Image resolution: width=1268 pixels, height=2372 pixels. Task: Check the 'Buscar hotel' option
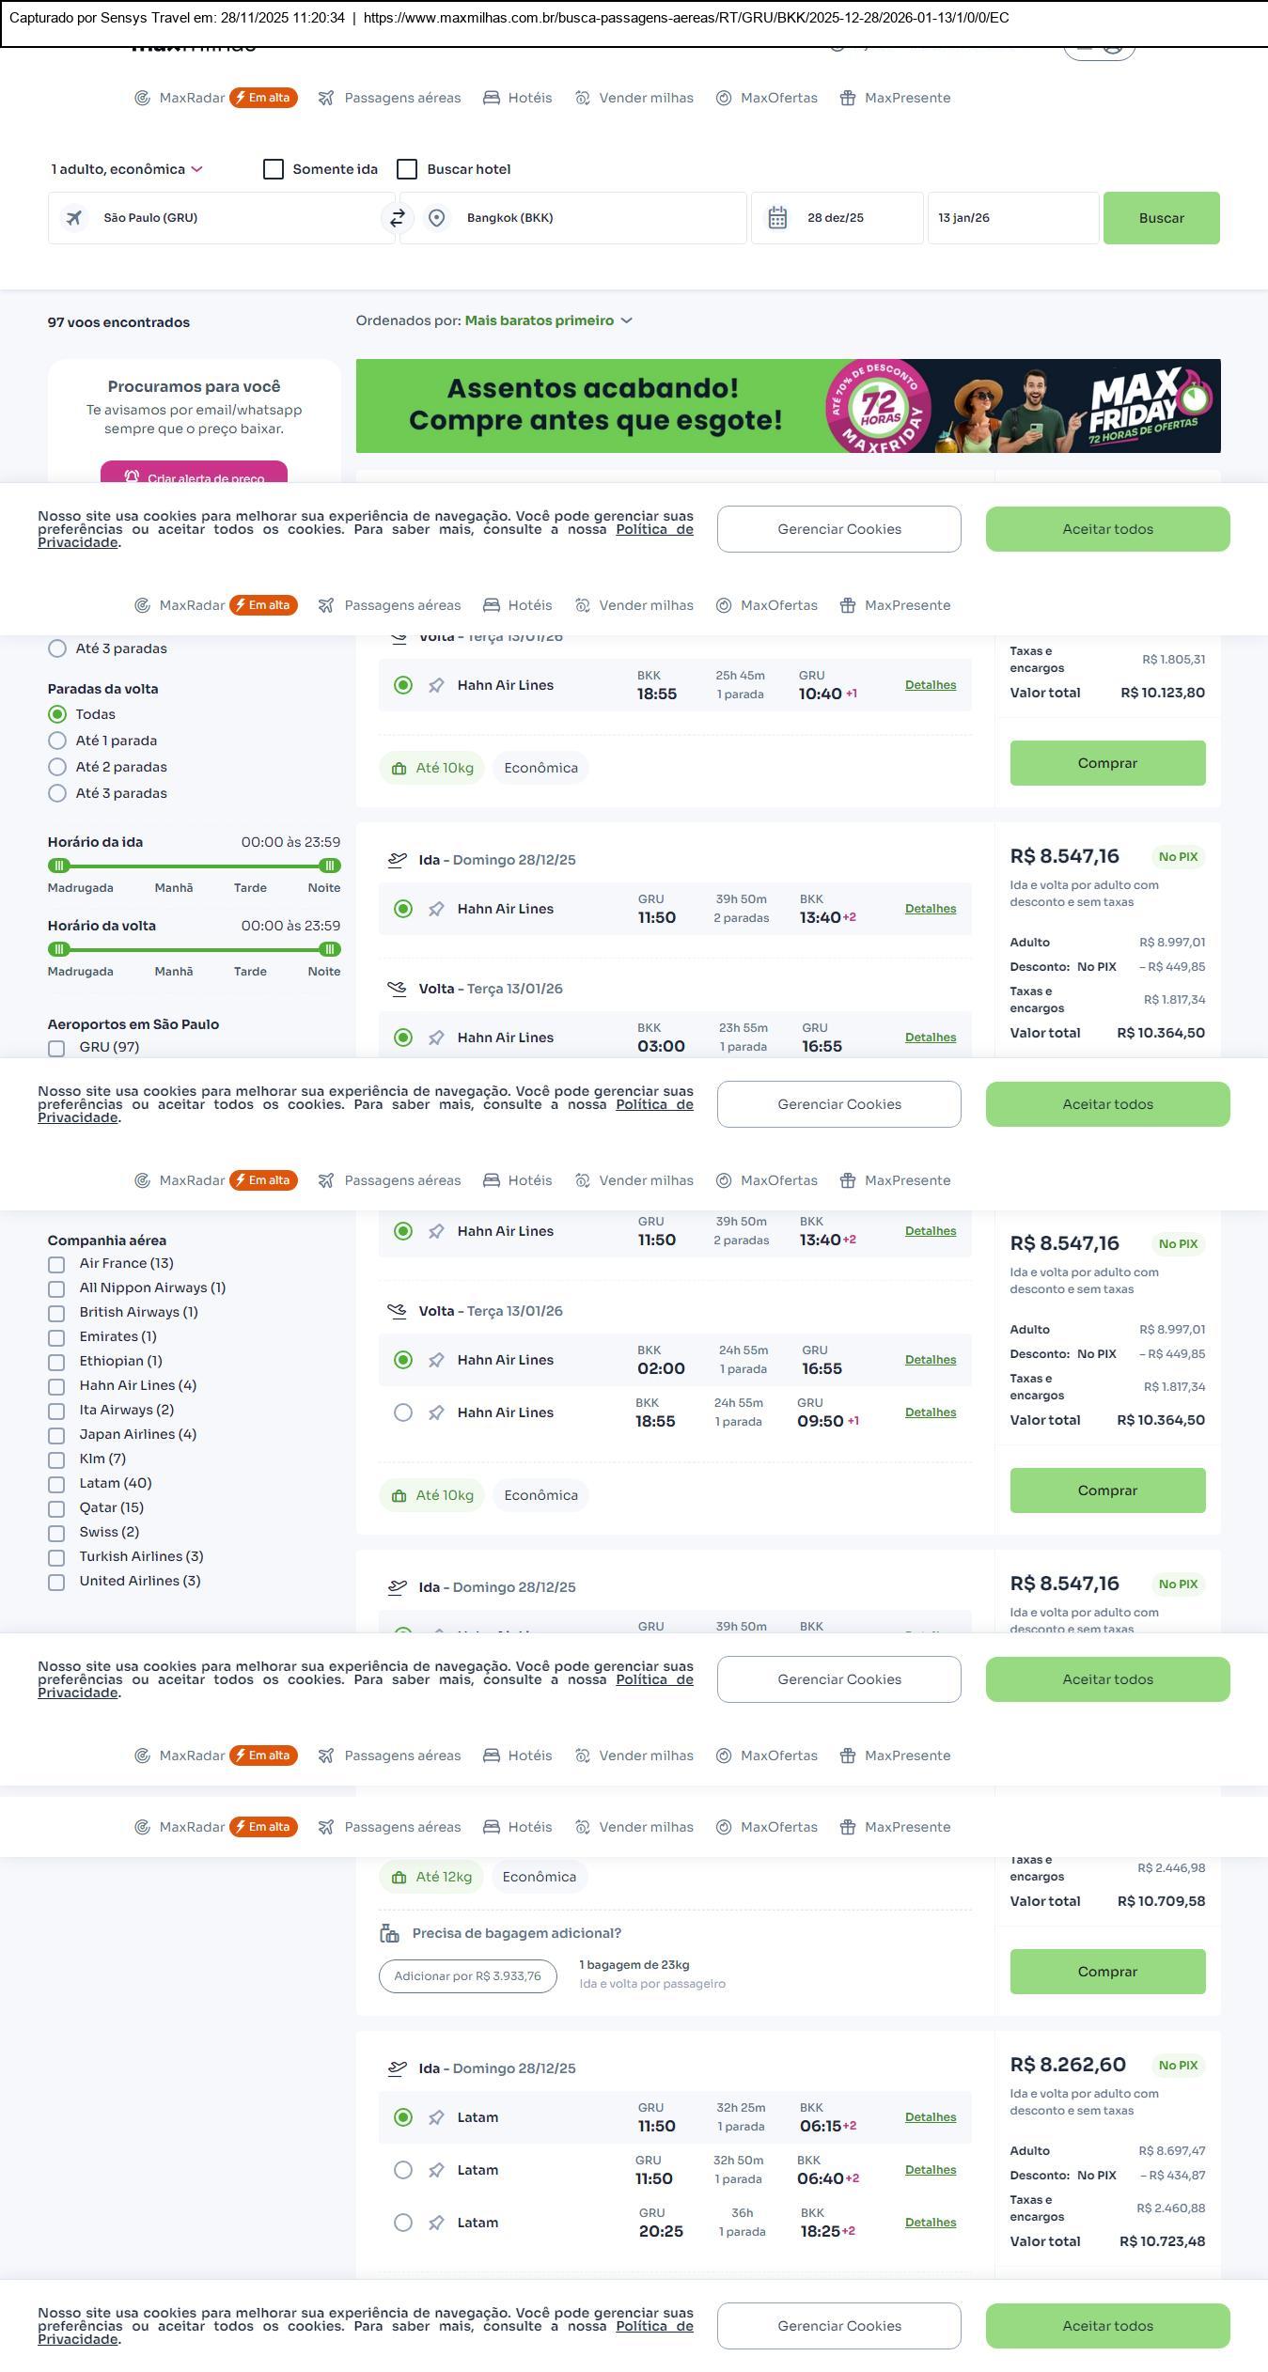point(407,169)
